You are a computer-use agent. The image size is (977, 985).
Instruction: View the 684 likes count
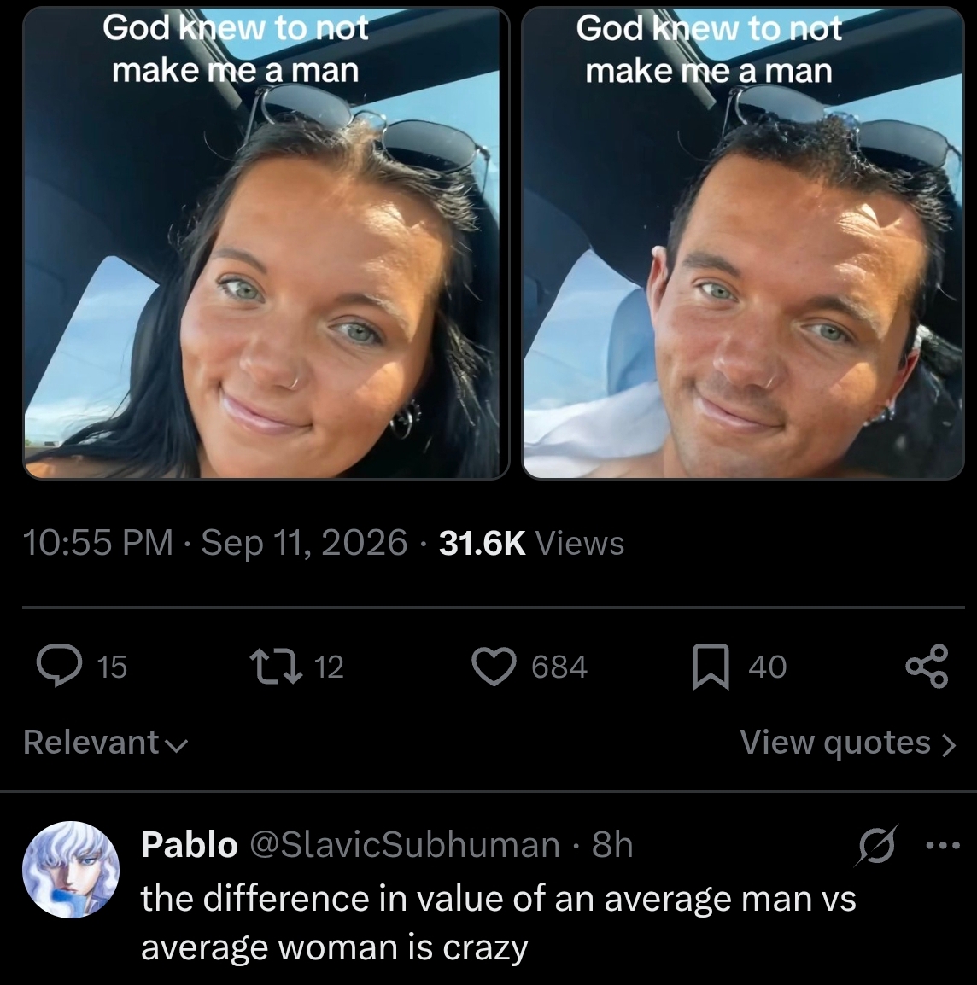point(559,667)
